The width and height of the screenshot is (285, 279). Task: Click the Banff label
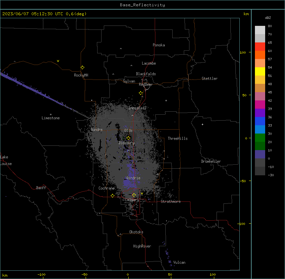[41, 188]
